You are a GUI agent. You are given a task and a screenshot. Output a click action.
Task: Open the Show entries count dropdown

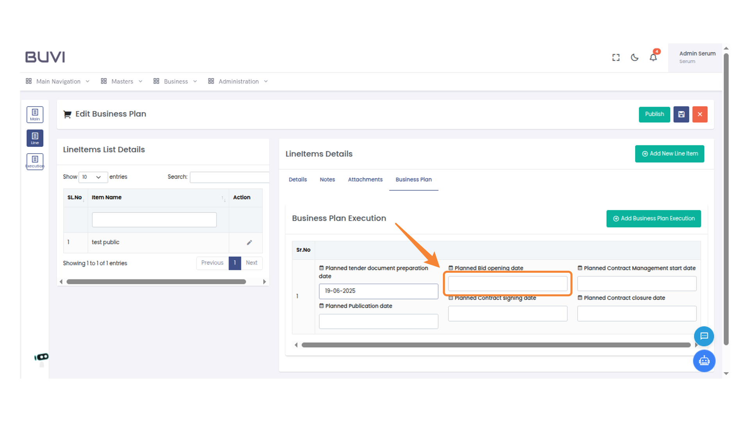tap(93, 177)
